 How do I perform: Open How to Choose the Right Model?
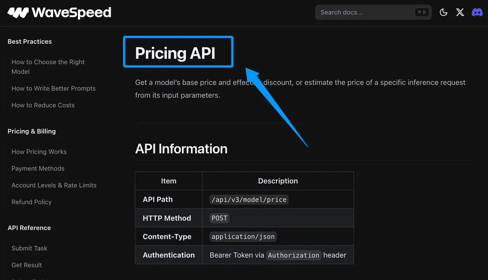click(48, 67)
